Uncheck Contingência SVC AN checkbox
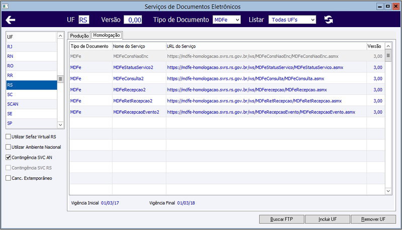Image resolution: width=402 pixels, height=230 pixels. [x=8, y=157]
